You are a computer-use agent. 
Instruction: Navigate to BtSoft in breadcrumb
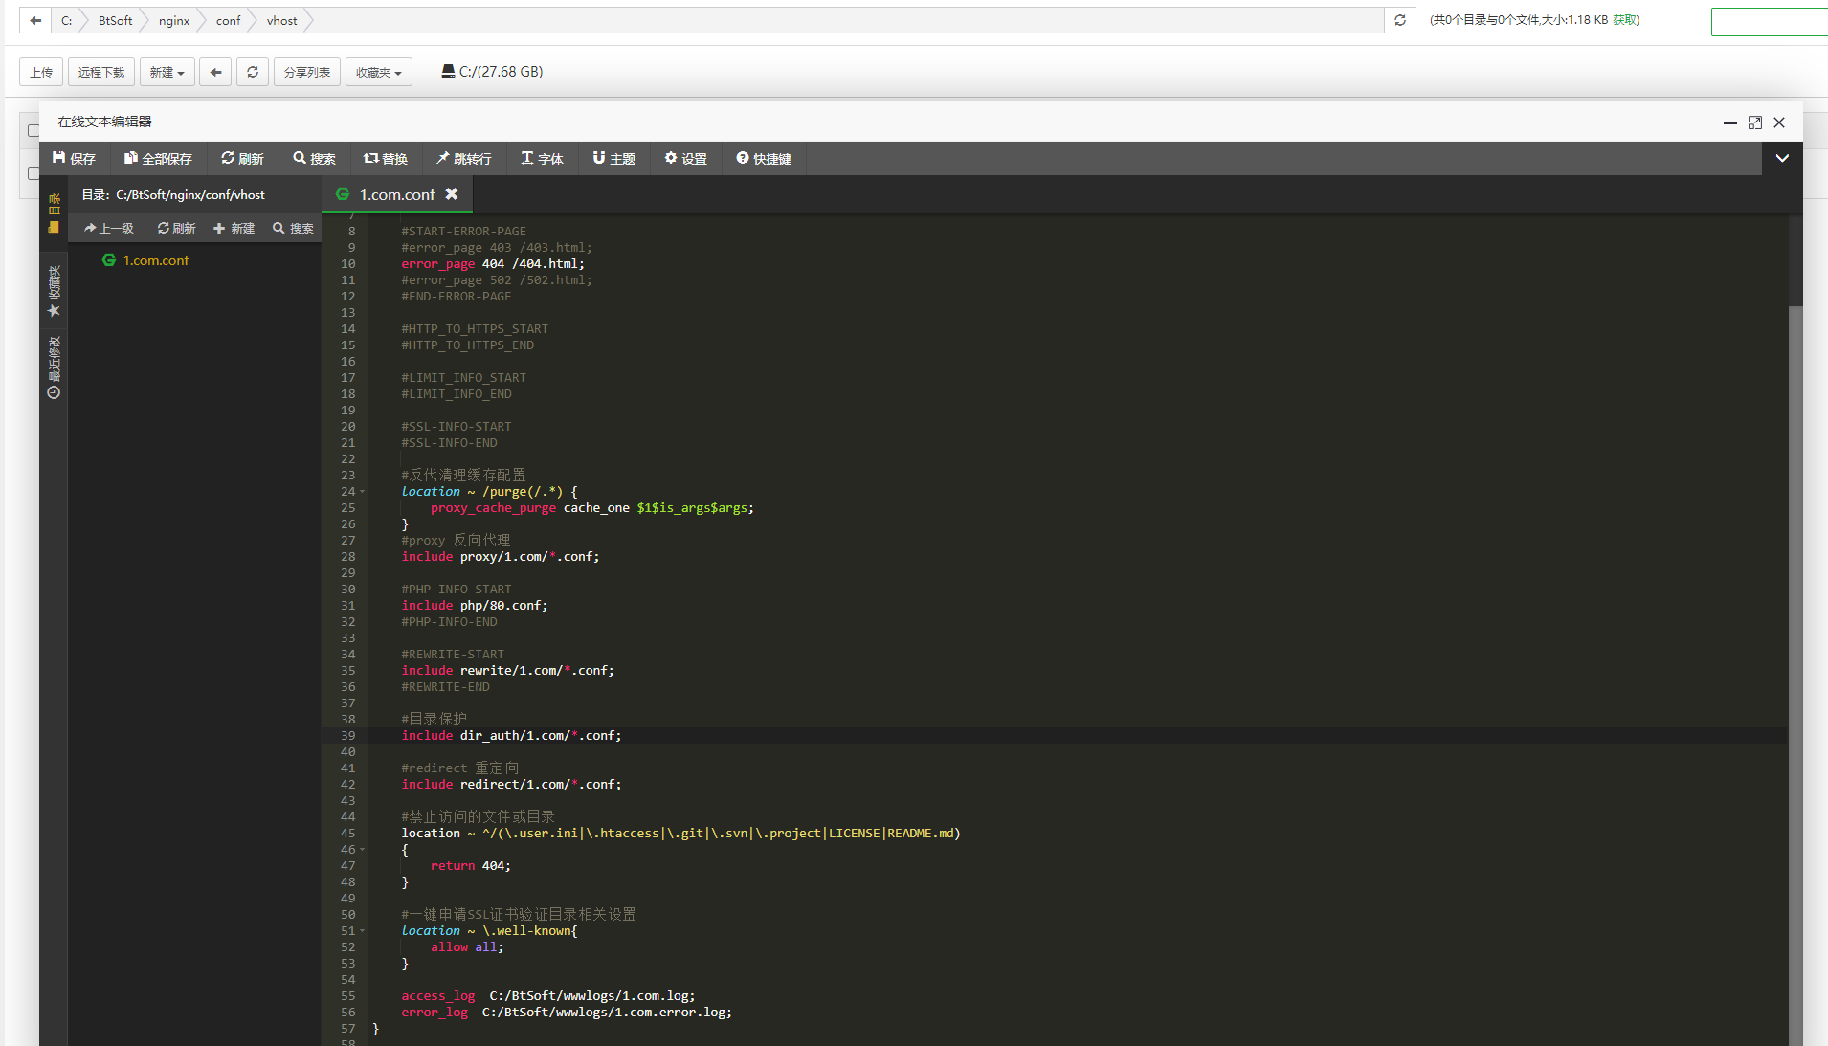[116, 20]
